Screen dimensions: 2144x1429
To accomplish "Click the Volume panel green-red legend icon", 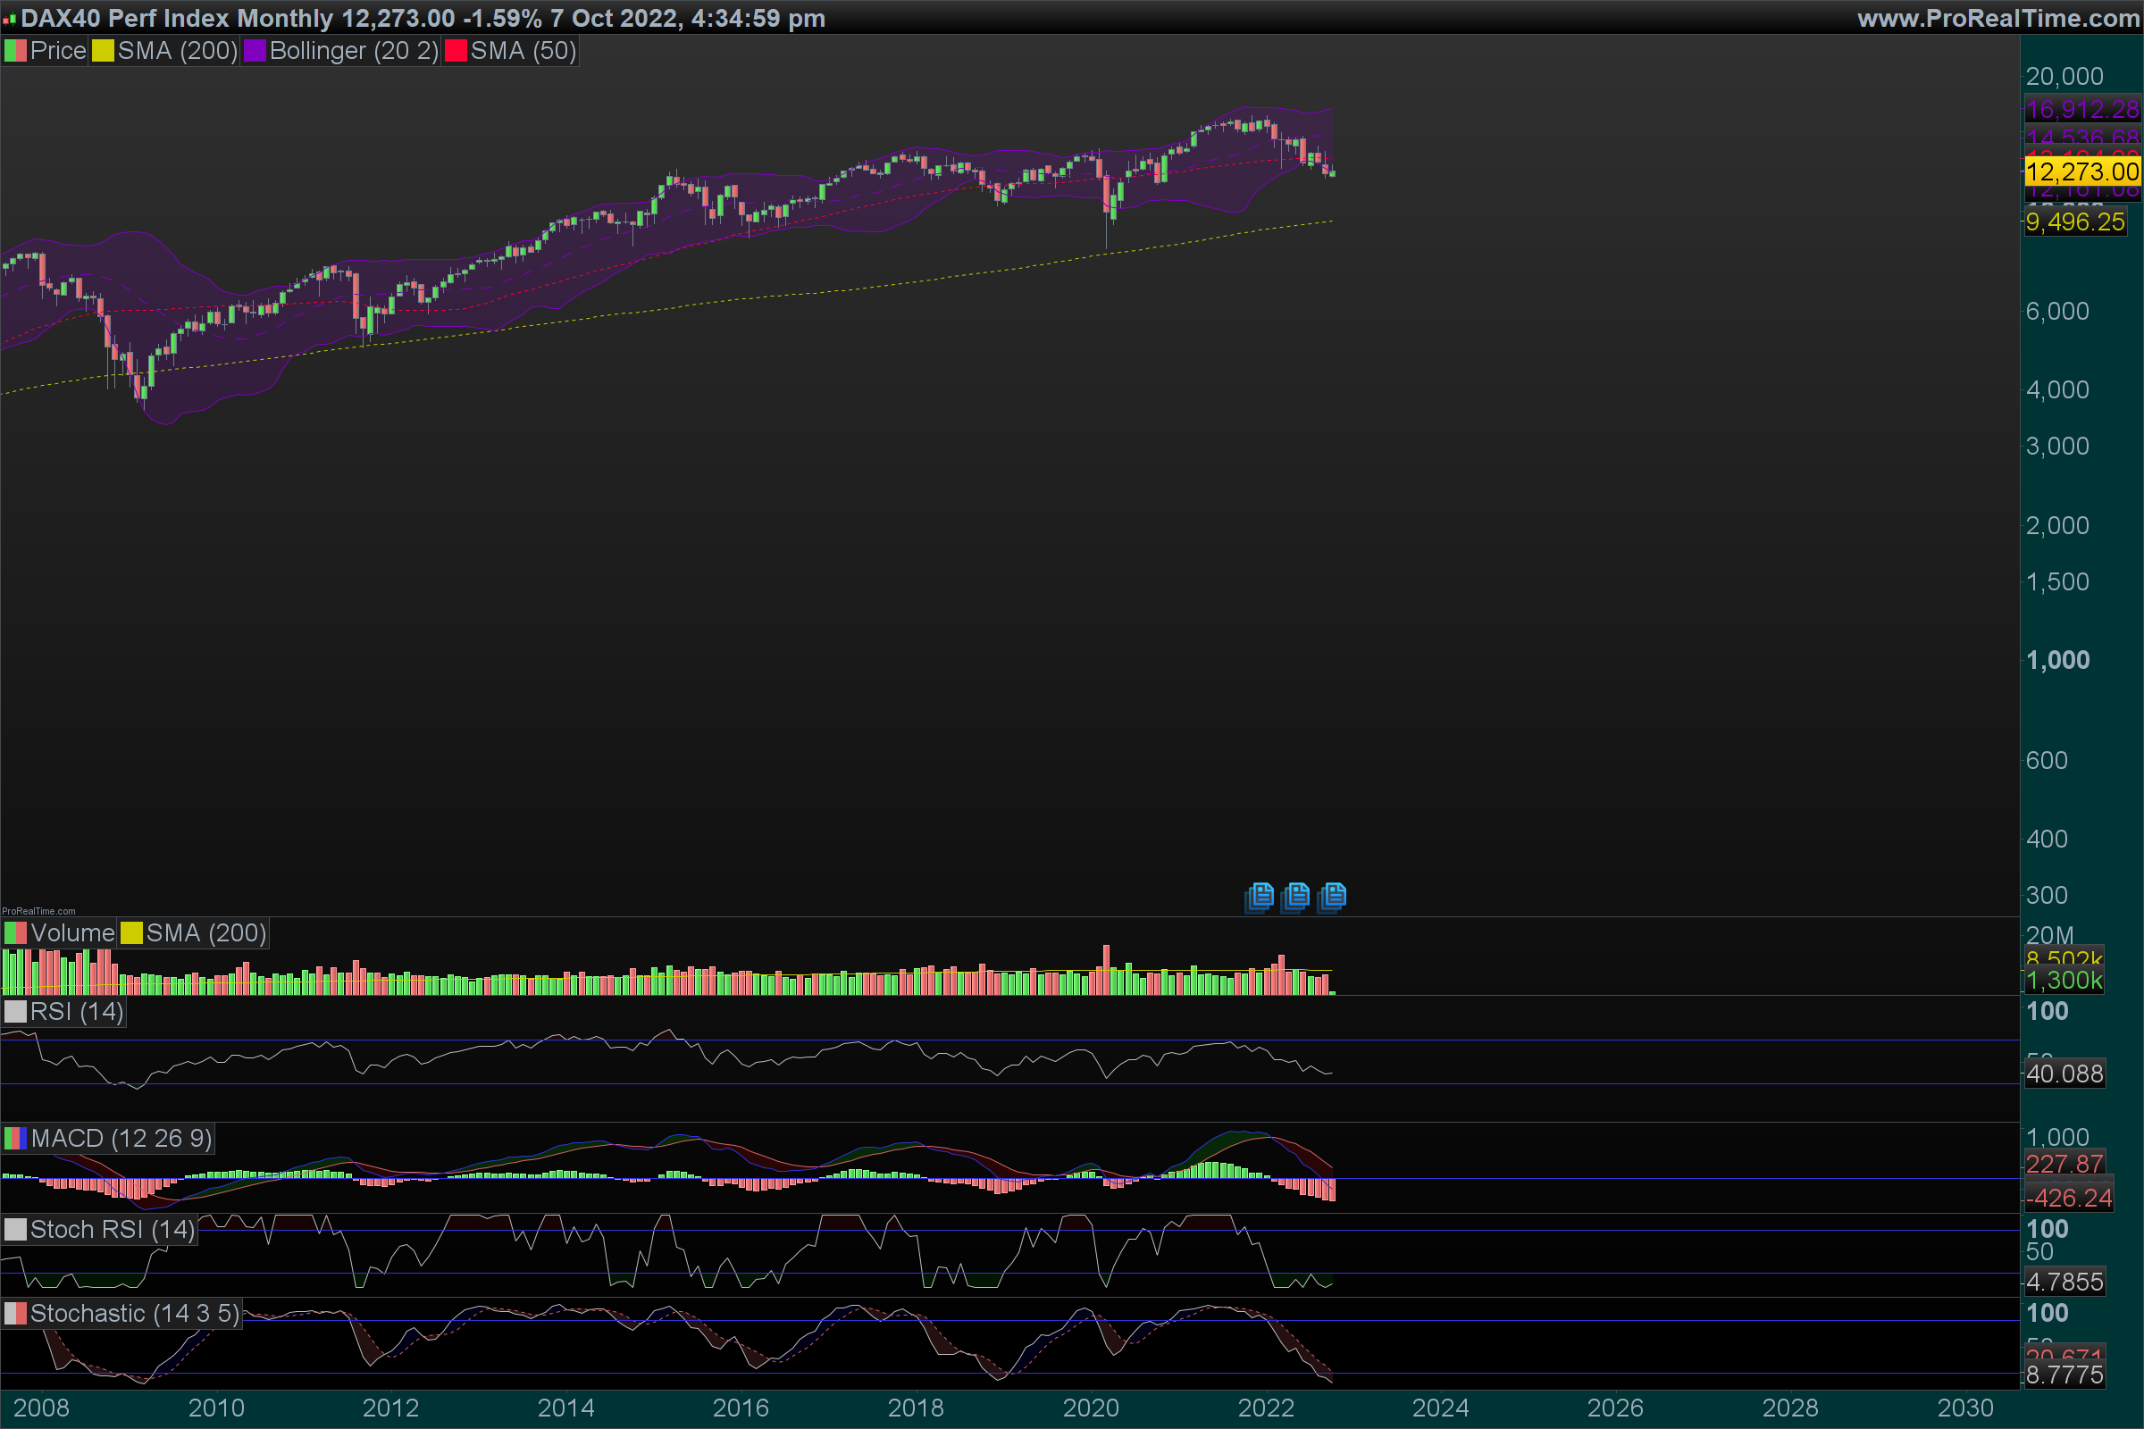I will click(x=14, y=933).
